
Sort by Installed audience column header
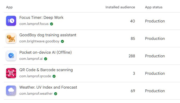tap(120, 7)
